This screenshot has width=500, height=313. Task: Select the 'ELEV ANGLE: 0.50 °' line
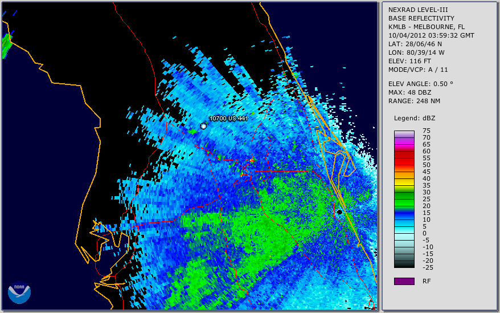pos(420,84)
